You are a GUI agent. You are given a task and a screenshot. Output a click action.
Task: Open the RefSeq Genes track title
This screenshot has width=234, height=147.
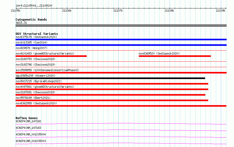click(x=27, y=118)
